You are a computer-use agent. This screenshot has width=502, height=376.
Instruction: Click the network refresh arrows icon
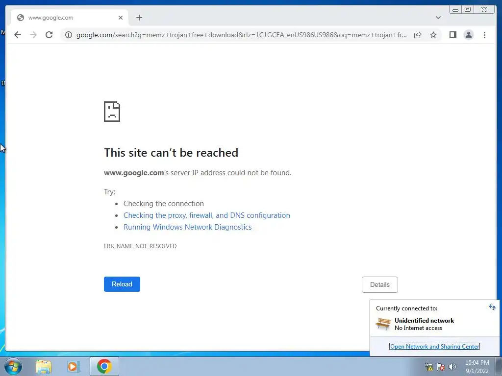click(x=492, y=307)
